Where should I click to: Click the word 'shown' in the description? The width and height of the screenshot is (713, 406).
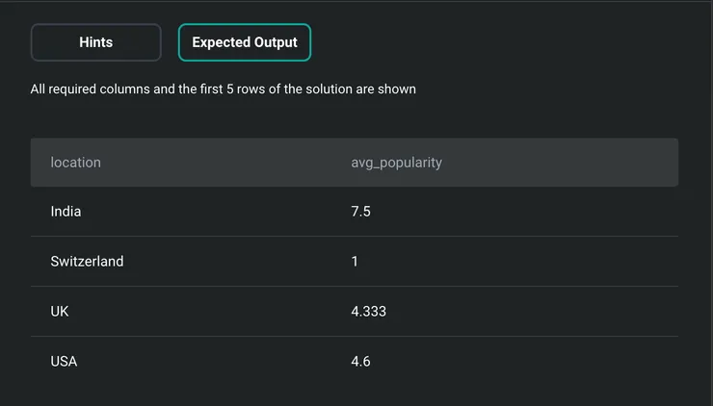[396, 89]
